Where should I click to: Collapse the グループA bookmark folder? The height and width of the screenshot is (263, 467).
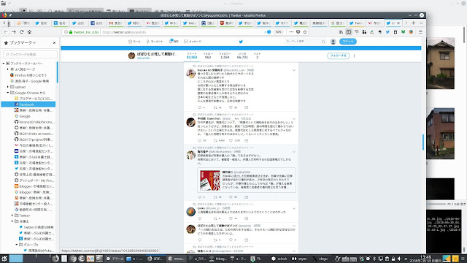[17, 245]
